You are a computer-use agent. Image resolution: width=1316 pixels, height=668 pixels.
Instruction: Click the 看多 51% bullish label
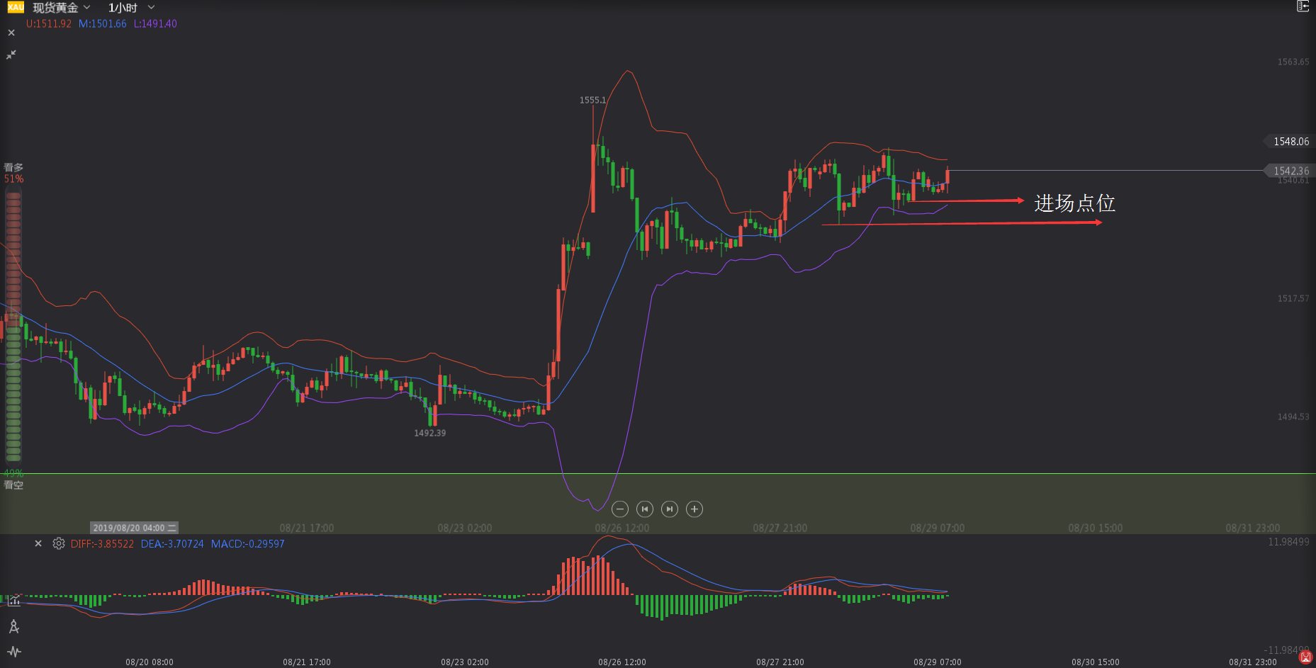tap(13, 173)
